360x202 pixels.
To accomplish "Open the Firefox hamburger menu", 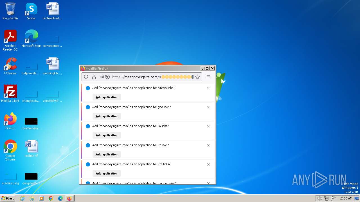I will [x=208, y=77].
